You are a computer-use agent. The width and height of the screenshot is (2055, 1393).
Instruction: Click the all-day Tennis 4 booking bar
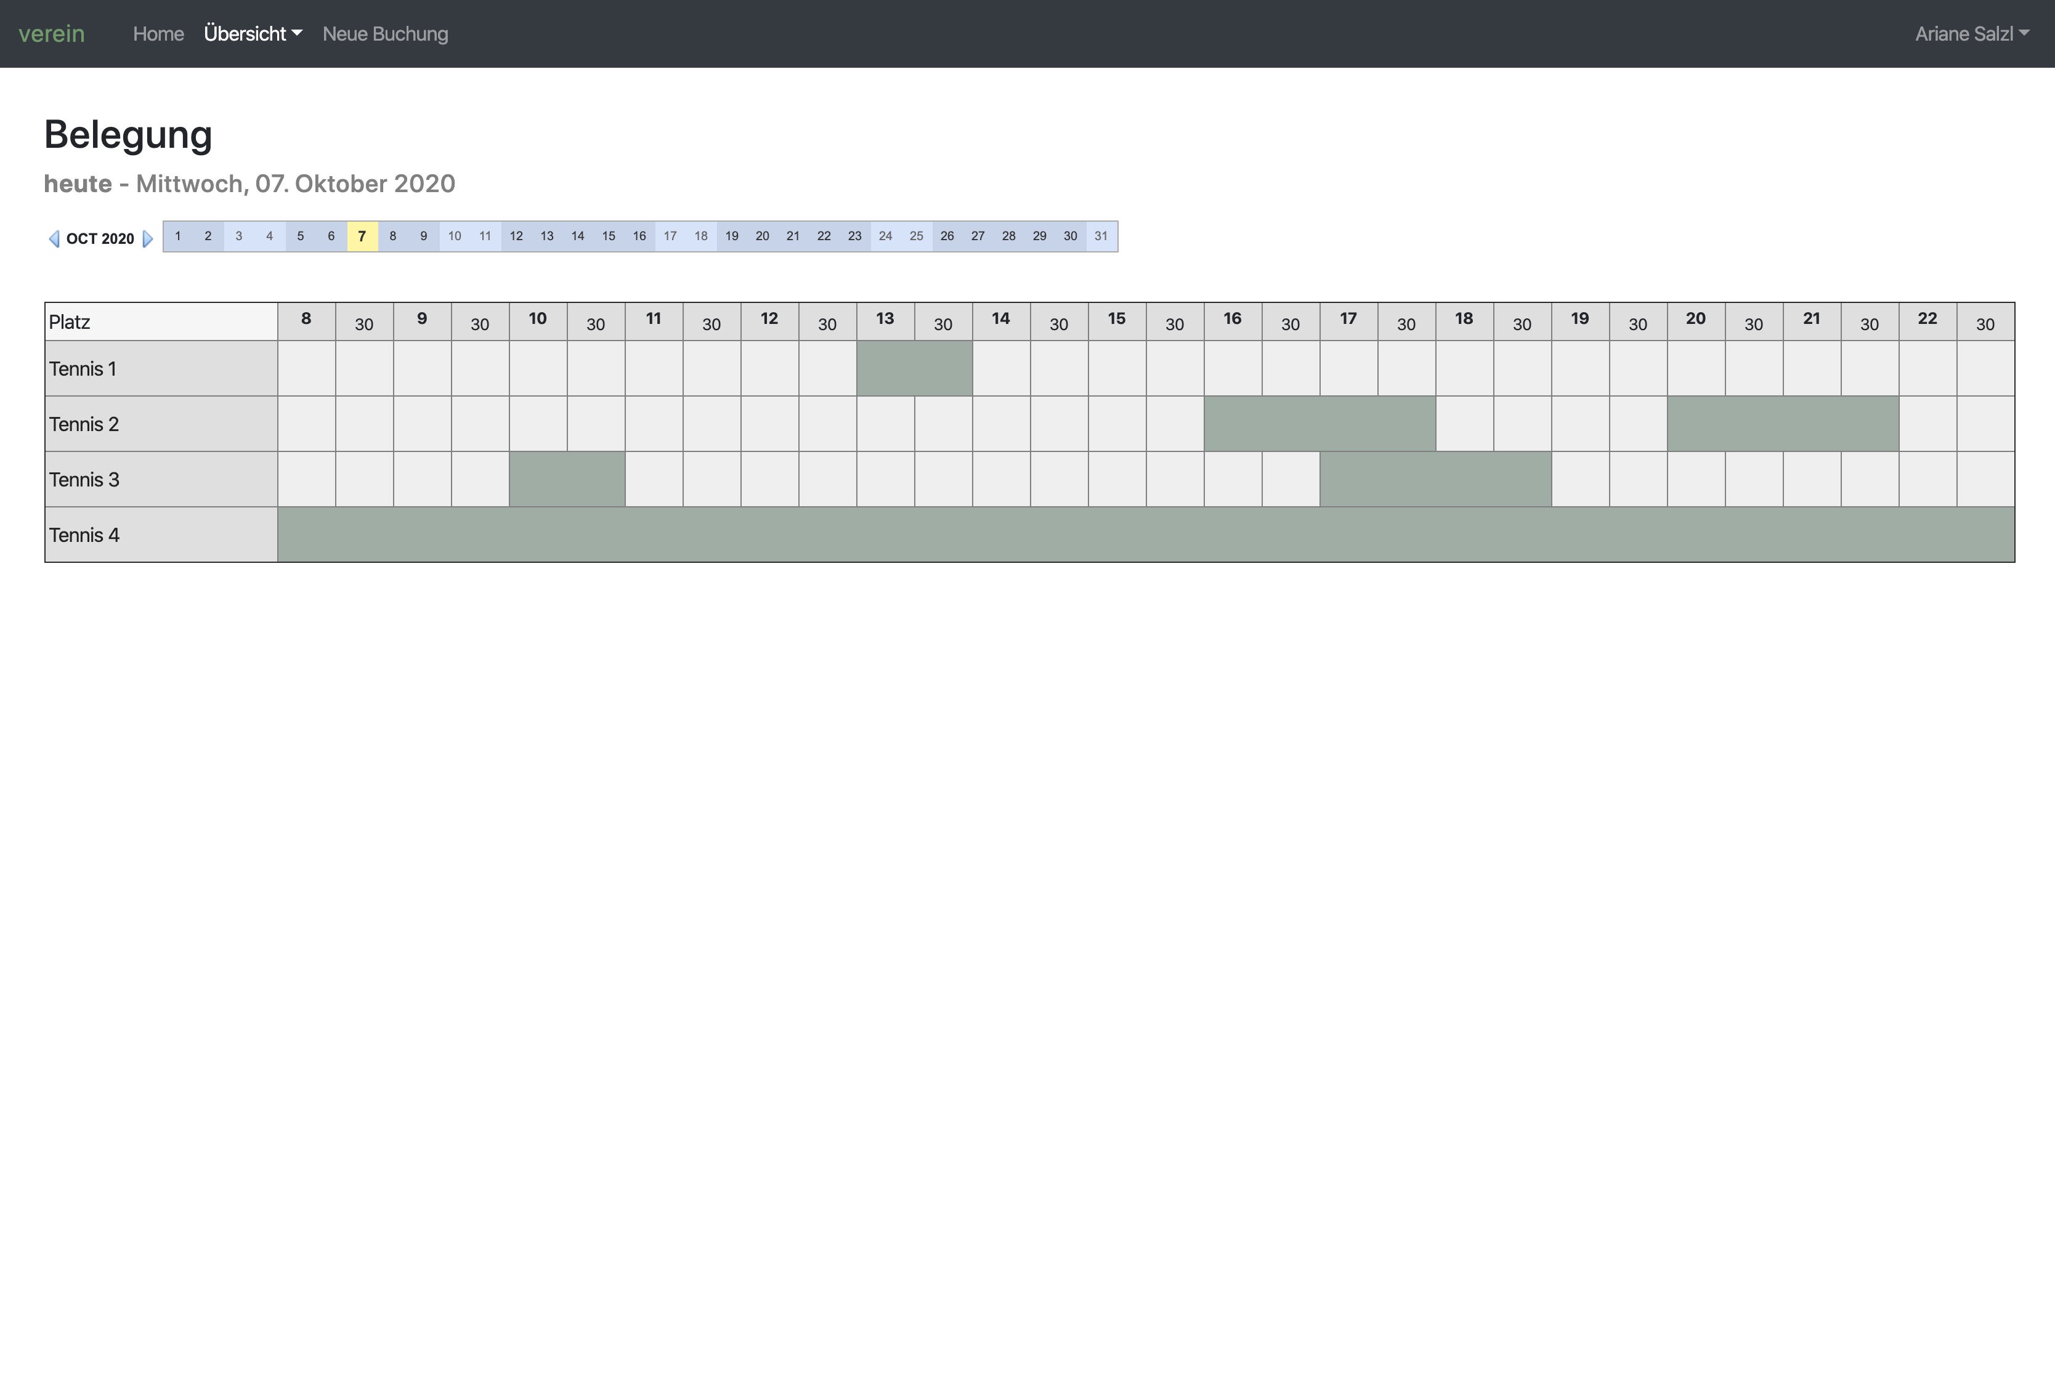click(1146, 535)
